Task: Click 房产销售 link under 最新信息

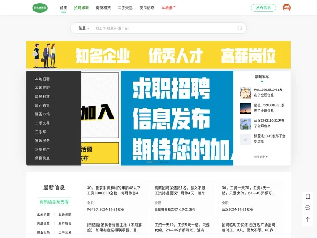Action: pos(65,223)
